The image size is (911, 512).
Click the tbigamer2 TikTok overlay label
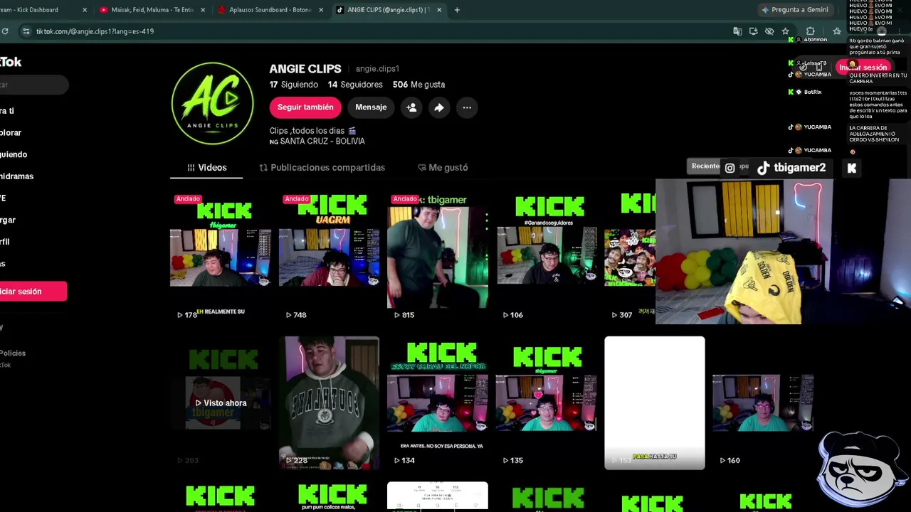[x=791, y=169]
